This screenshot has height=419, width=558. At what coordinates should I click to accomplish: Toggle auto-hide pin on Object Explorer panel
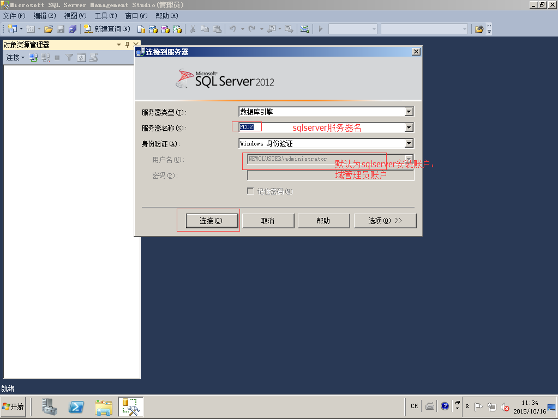coord(128,45)
